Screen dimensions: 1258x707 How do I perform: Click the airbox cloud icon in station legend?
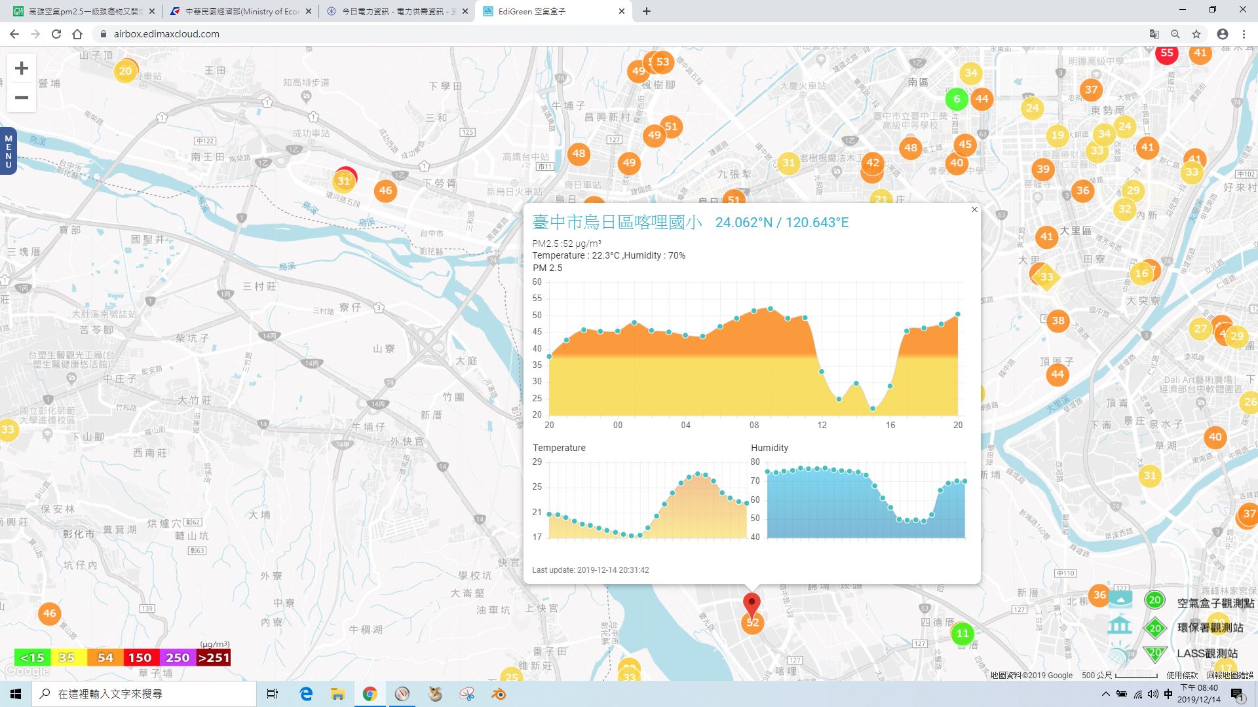tap(1120, 599)
